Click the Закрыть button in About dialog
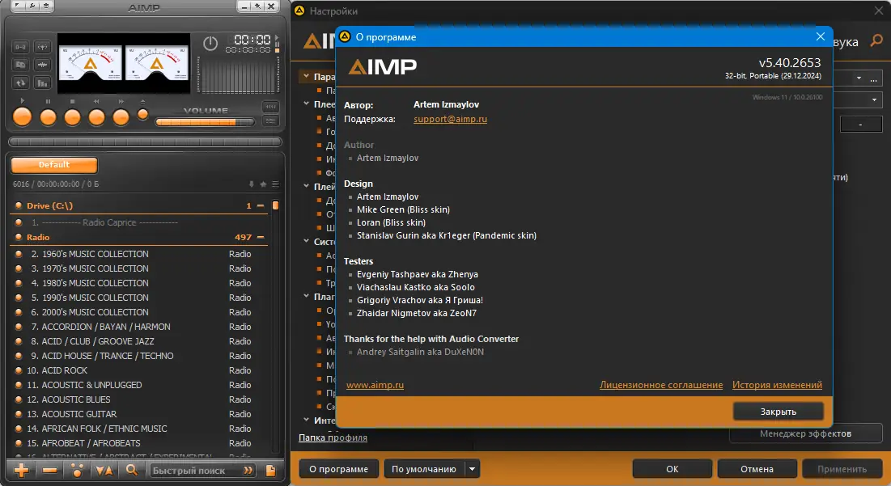The height and width of the screenshot is (486, 891). (778, 411)
